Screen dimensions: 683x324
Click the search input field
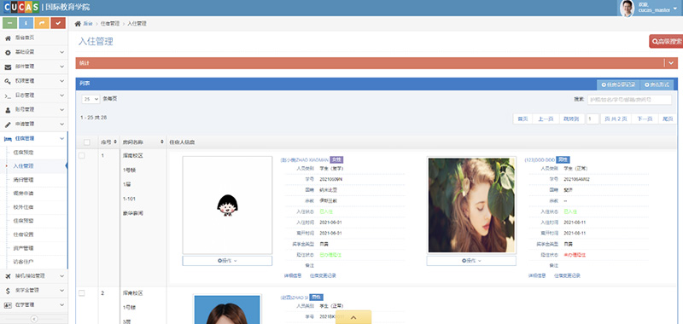629,100
